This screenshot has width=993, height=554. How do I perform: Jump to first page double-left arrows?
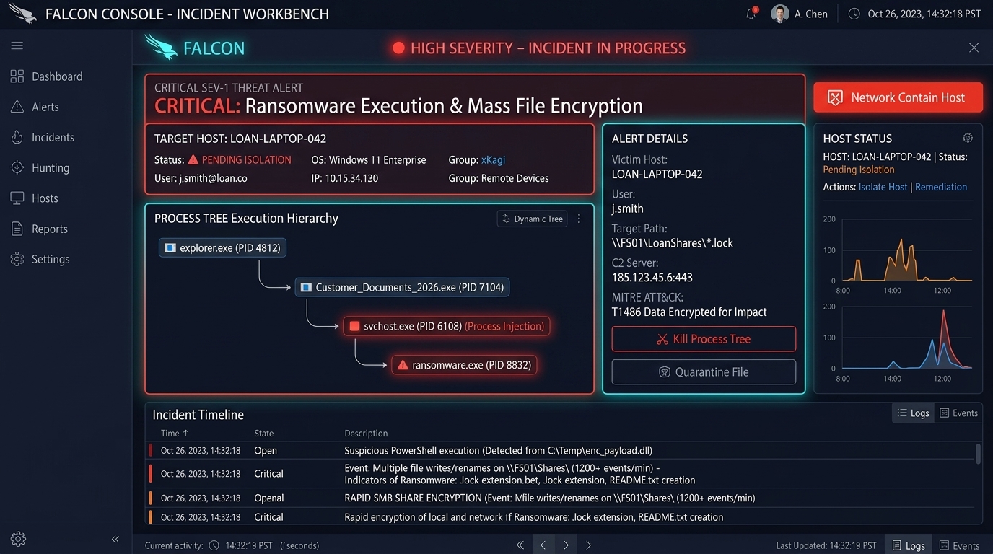coord(520,545)
